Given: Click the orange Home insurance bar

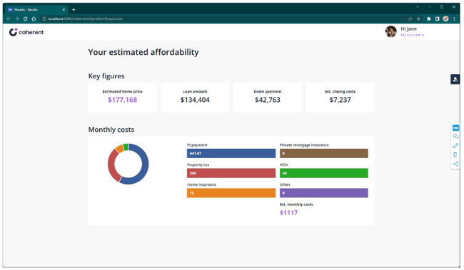Looking at the screenshot, I should point(231,193).
